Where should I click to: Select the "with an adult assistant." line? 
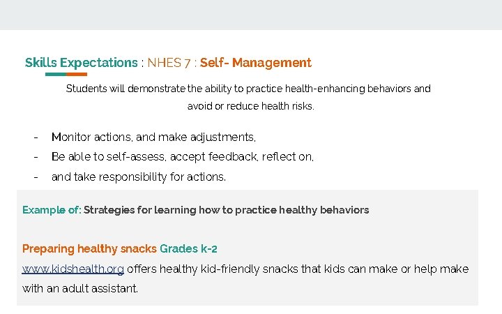pyautogui.click(x=80, y=288)
